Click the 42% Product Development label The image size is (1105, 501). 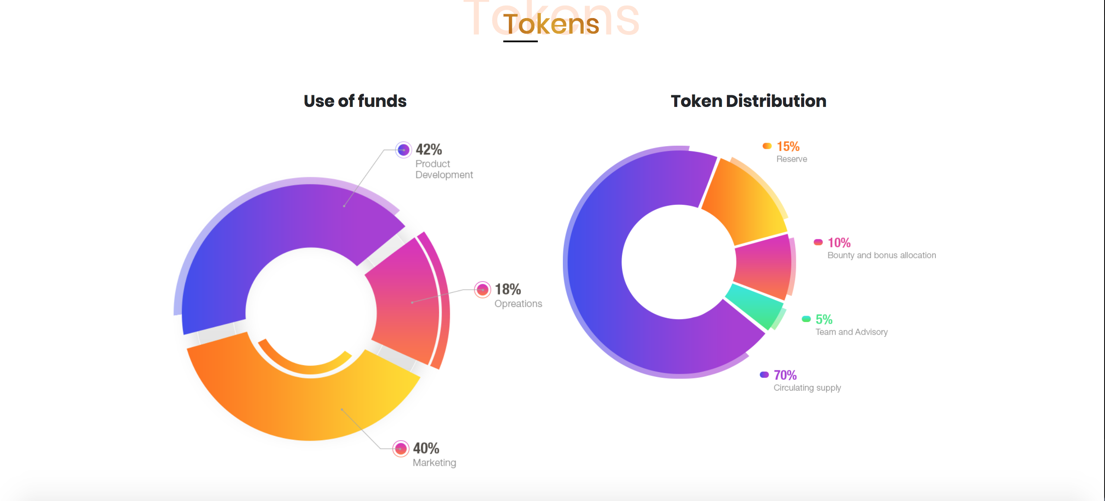[x=444, y=161]
